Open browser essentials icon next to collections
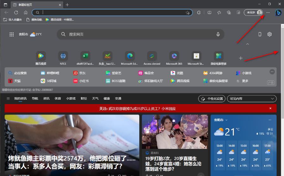Screen dimensions: 284x176 click(238, 12)
